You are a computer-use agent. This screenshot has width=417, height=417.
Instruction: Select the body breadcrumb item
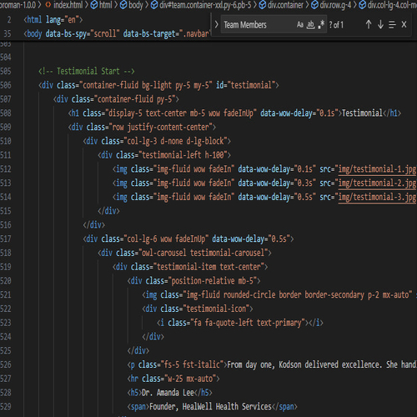click(x=136, y=5)
